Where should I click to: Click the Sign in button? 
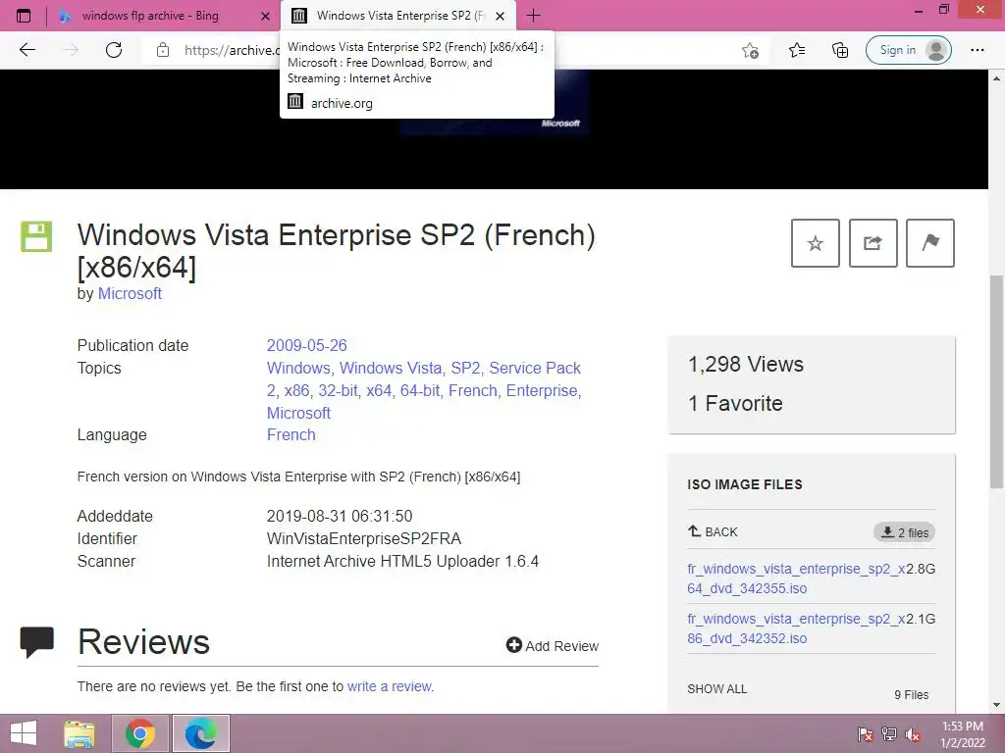point(908,50)
